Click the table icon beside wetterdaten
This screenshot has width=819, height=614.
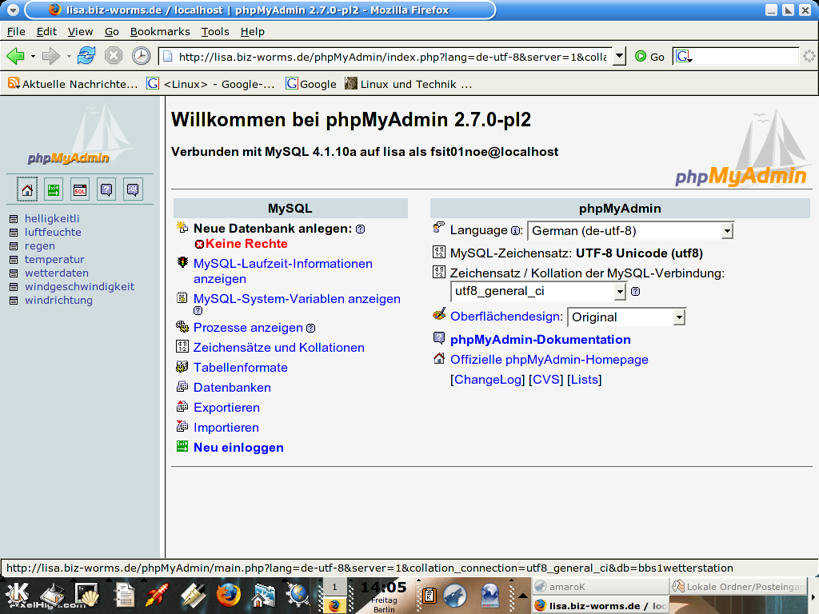pyautogui.click(x=14, y=273)
